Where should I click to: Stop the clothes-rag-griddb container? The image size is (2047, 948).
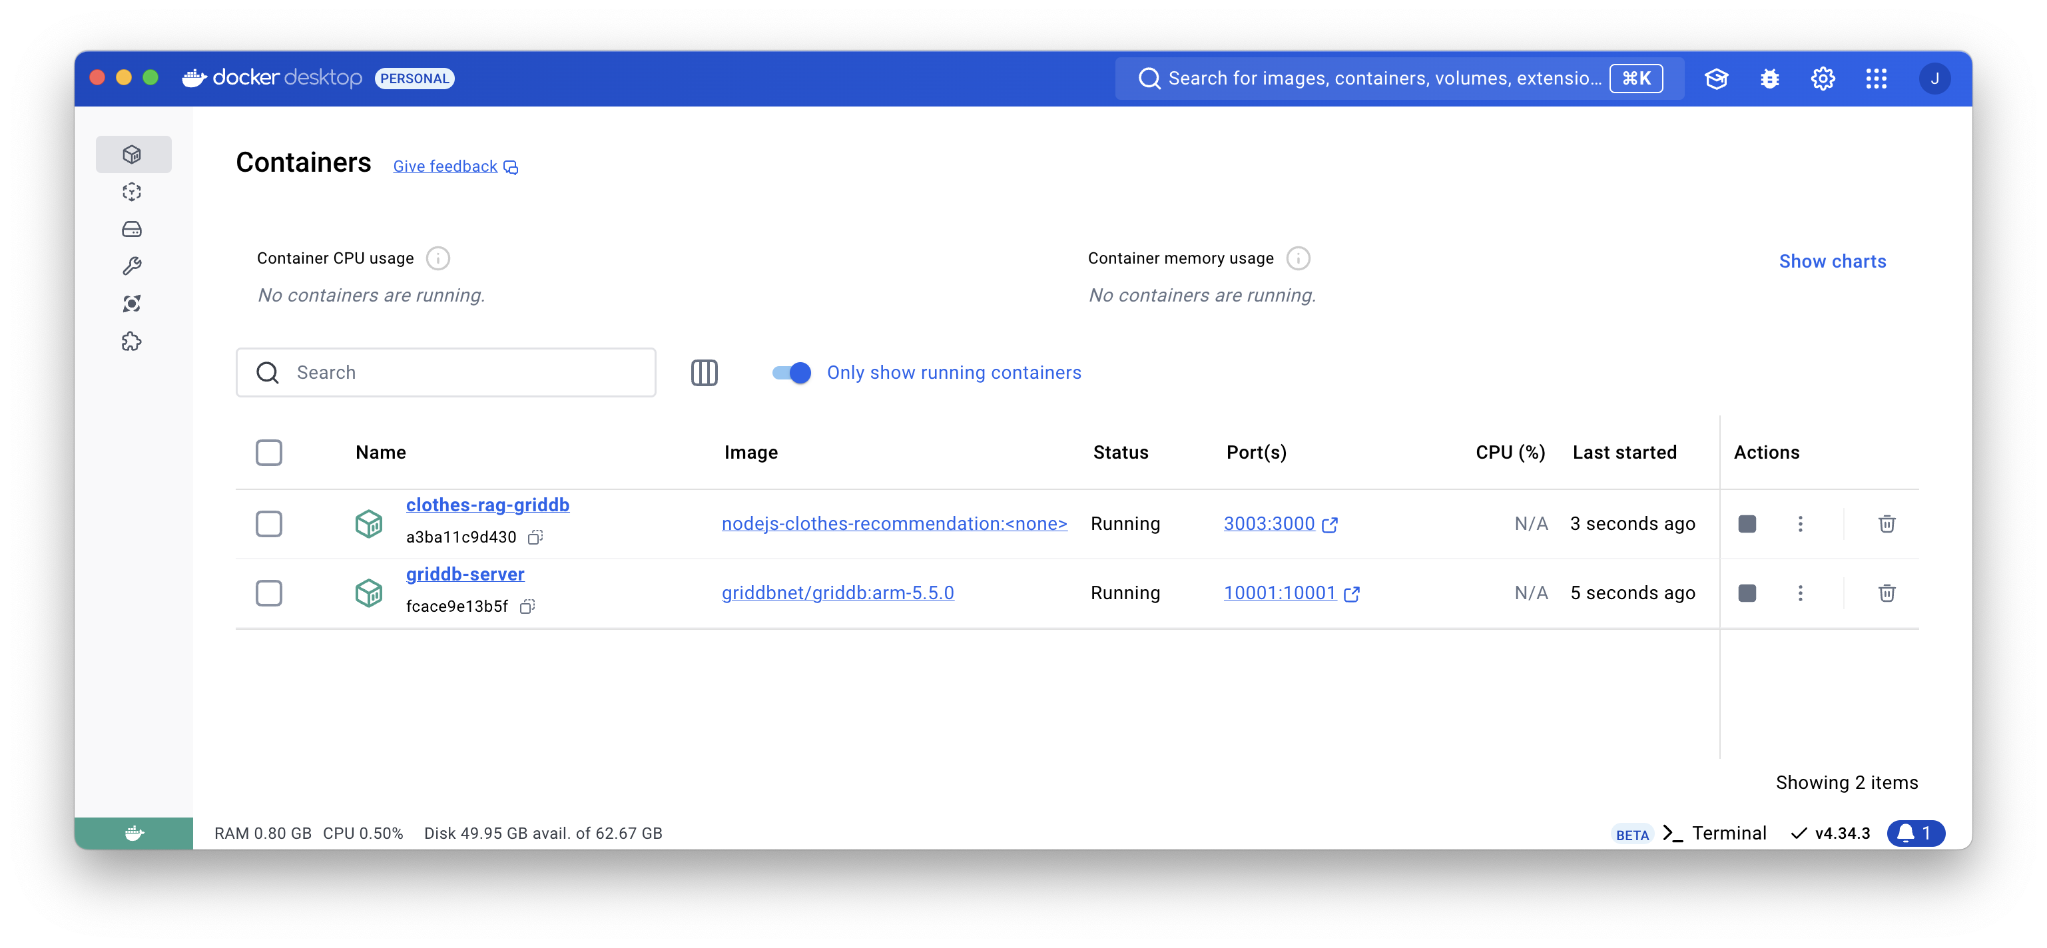[x=1747, y=524]
